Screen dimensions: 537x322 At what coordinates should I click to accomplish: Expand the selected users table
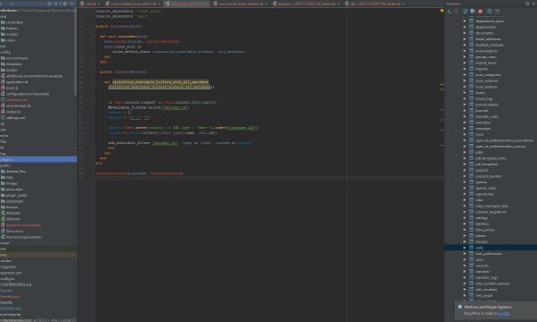tap(465, 248)
